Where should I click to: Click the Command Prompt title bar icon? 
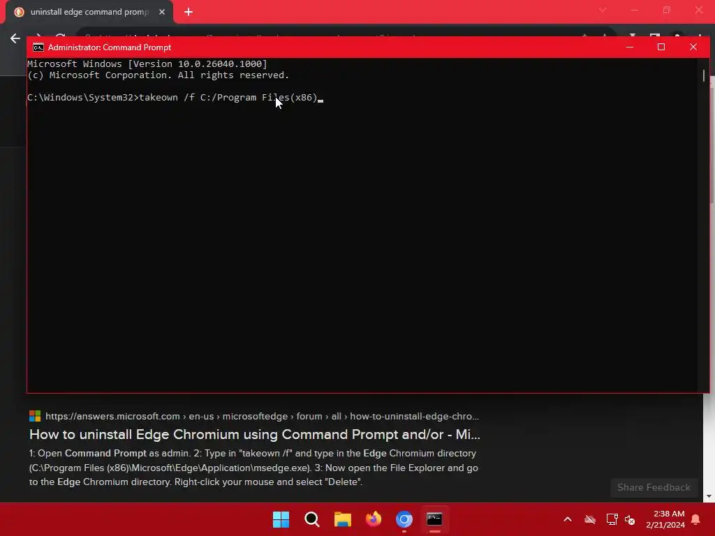(38, 47)
